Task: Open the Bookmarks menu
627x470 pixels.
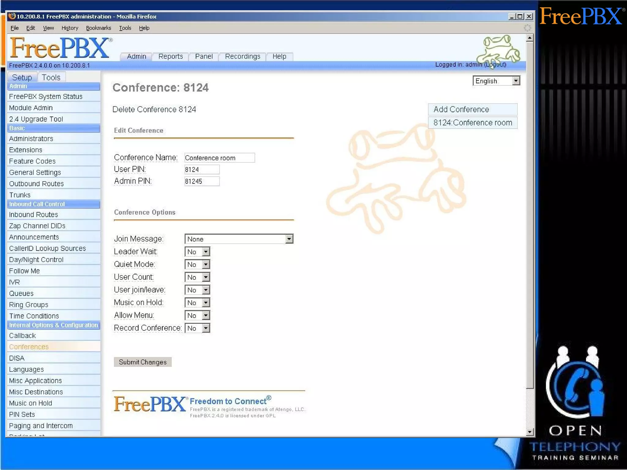Action: point(98,28)
